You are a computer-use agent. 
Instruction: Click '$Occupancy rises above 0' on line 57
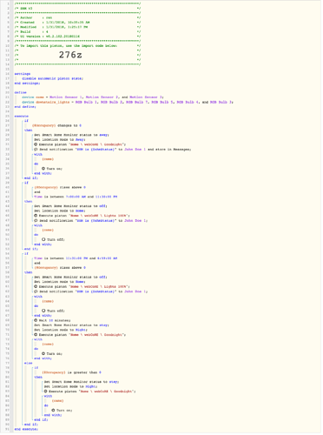click(60, 268)
